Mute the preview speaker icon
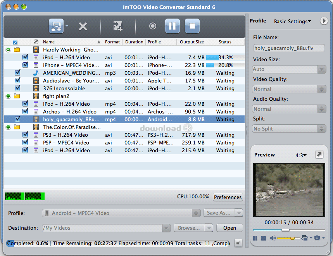333x256 pixels. coord(273,238)
